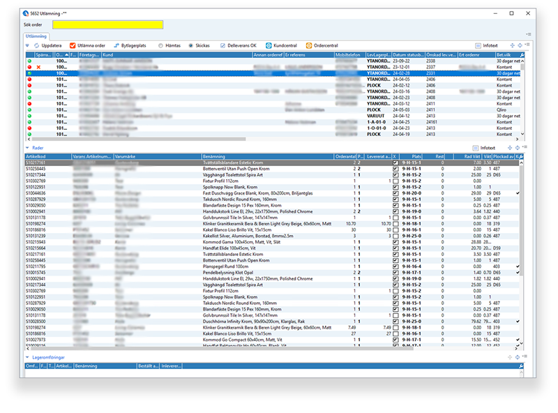Viewport: 558px width, 413px height.
Task: Click the Bytlagerplats arrow icon
Action: coord(116,45)
